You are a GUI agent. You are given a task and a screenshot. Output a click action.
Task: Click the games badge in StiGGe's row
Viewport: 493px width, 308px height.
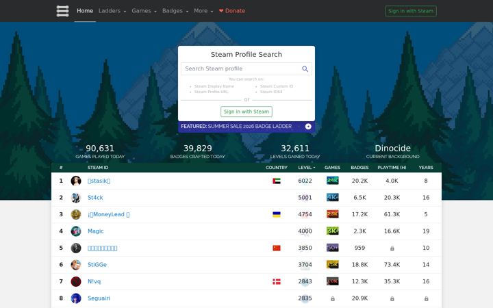(x=332, y=264)
